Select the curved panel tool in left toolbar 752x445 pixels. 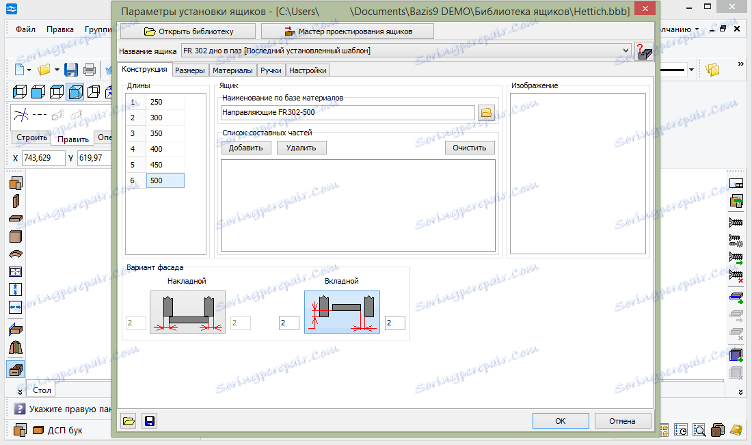[16, 254]
